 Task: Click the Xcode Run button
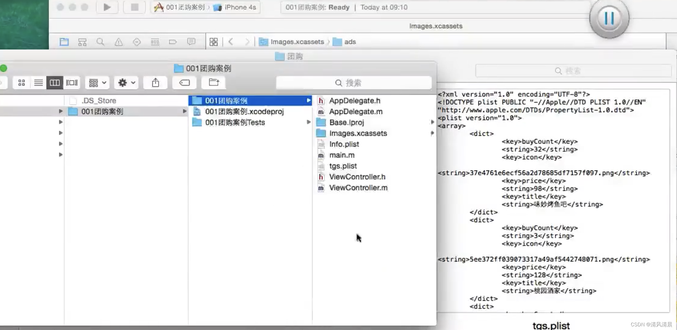click(x=107, y=7)
